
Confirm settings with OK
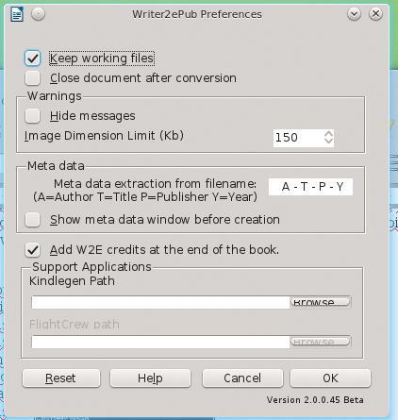click(x=330, y=378)
